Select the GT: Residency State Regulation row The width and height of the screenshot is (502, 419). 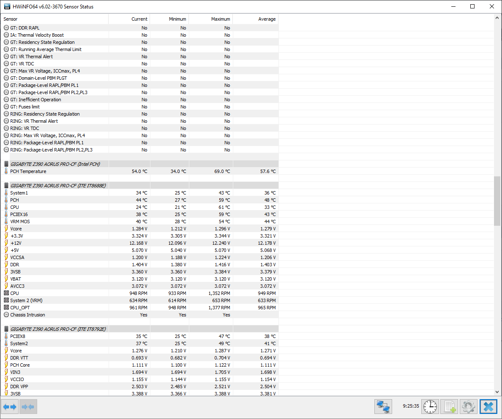[x=139, y=42]
